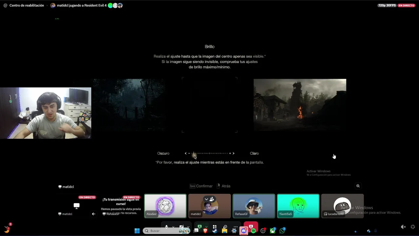Open microphone input options arrow
Image resolution: width=419 pixels, height=236 pixels.
[x=173, y=227]
